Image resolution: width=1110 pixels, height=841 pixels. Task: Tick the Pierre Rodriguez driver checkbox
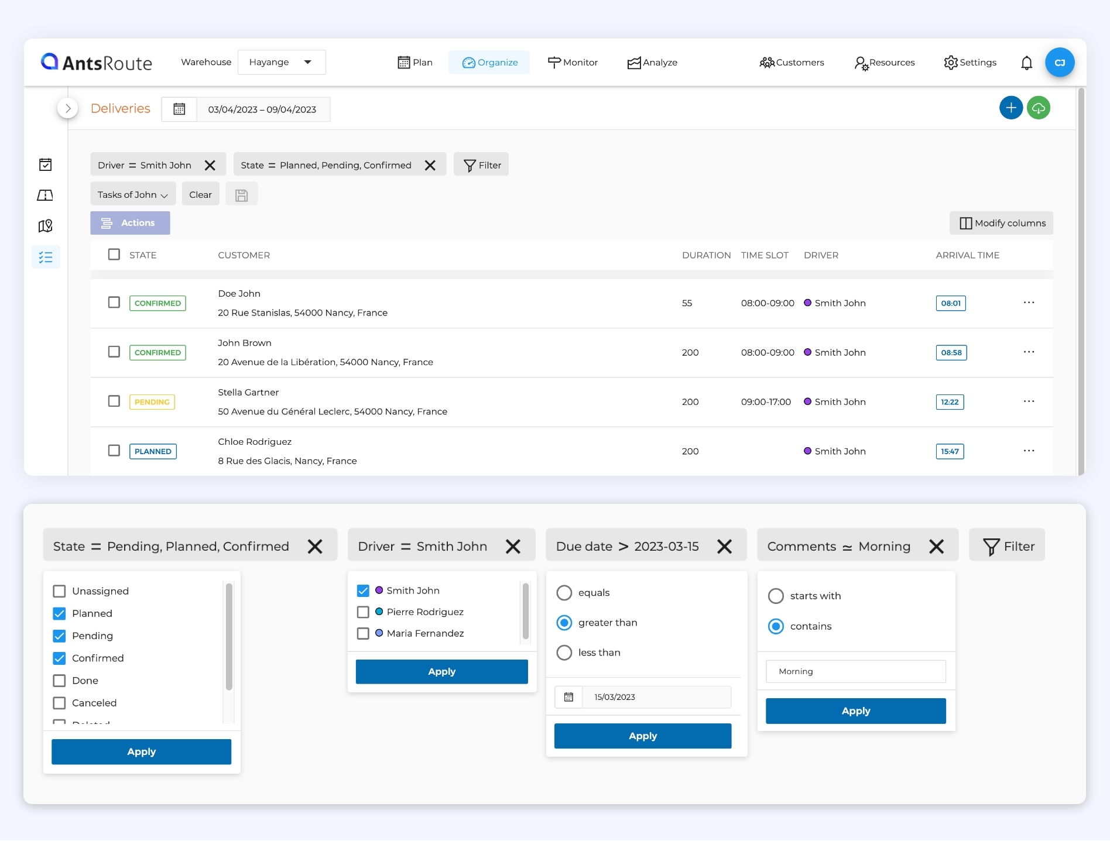coord(363,612)
